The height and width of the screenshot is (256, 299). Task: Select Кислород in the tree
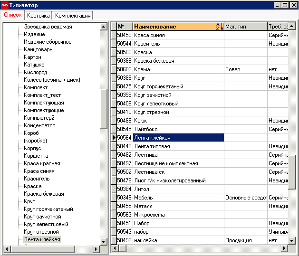tap(36, 72)
